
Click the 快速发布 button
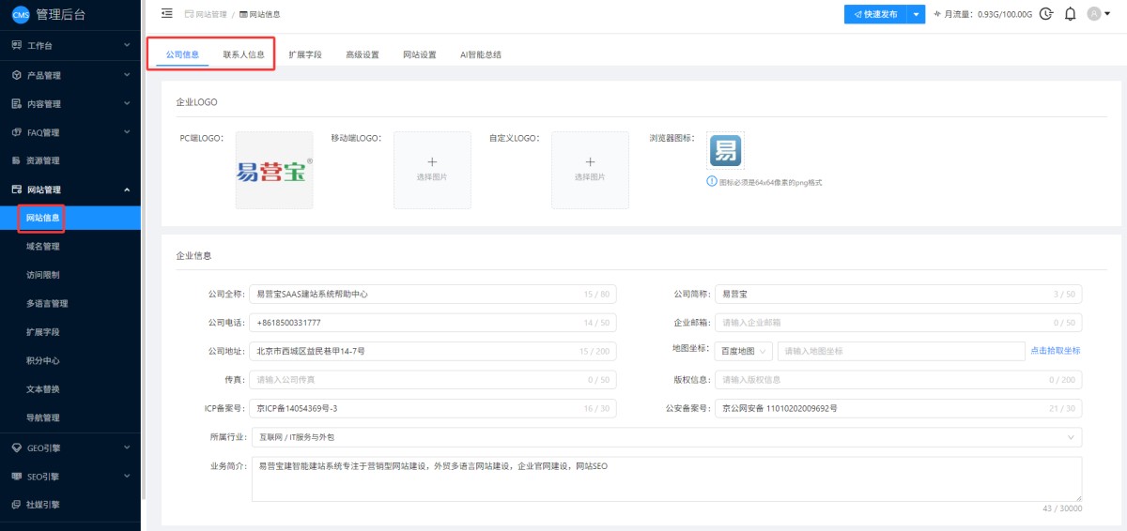click(875, 14)
